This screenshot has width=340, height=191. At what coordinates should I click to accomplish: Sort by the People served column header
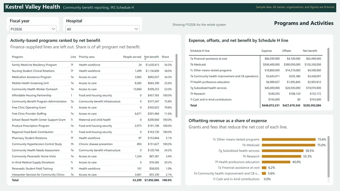pos(132,57)
